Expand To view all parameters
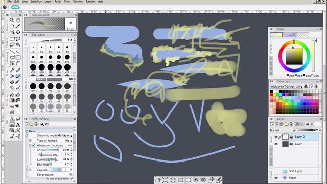Viewport: 327px width, 184px height. (59, 179)
